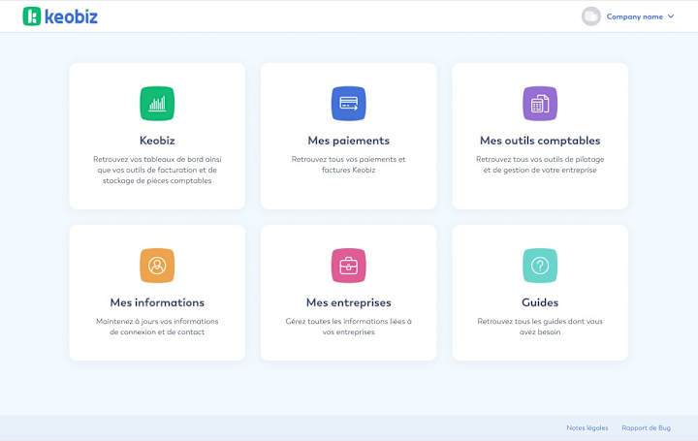Click the text 'Retrouvez tous les guides dont vous'
This screenshot has width=698, height=441.
point(540,321)
